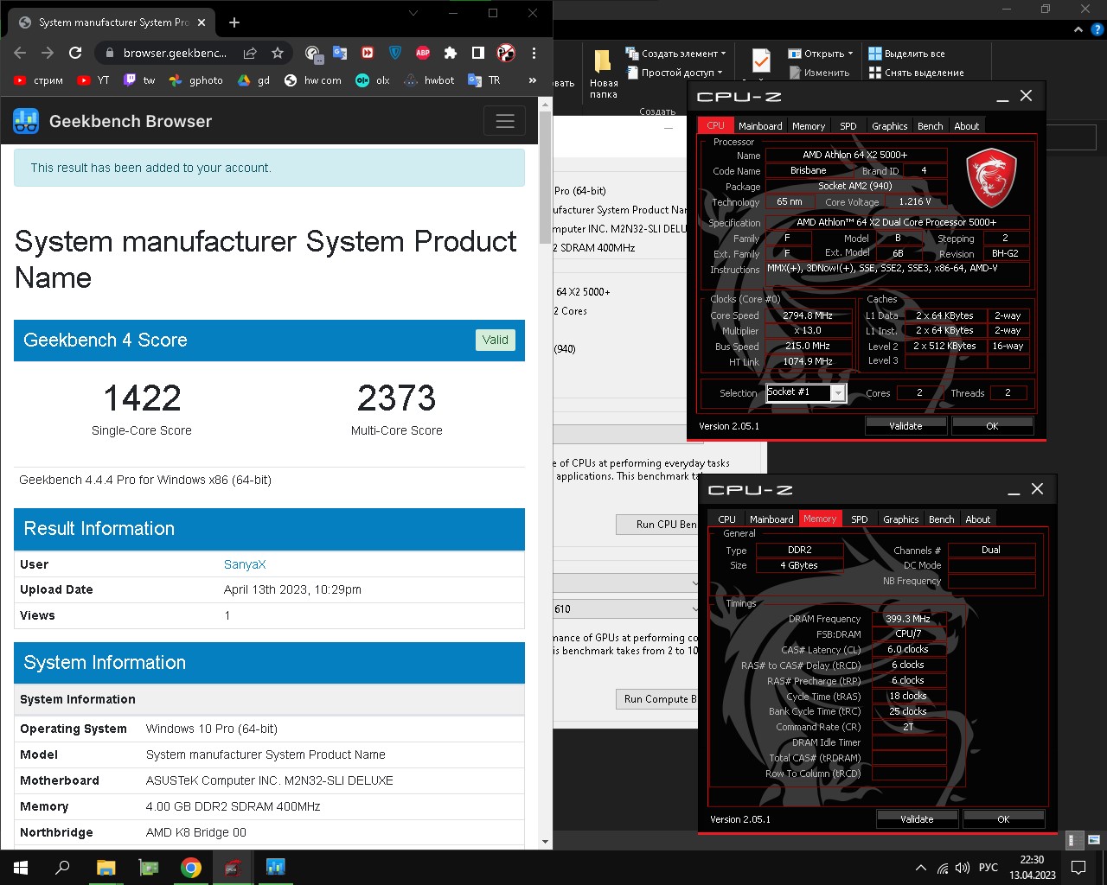Viewport: 1107px width, 885px height.
Task: Open the 'стрим' YouTube bookmark
Action: point(39,80)
